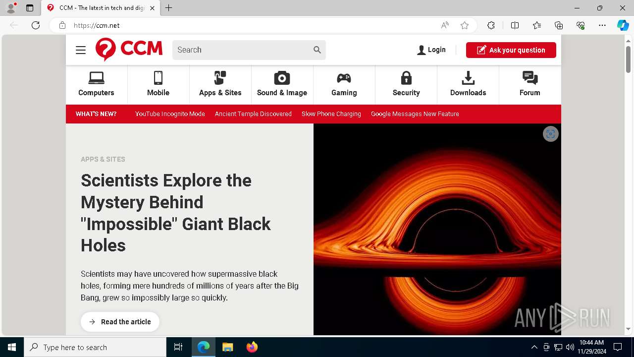Click the visual search icon on image

click(550, 134)
